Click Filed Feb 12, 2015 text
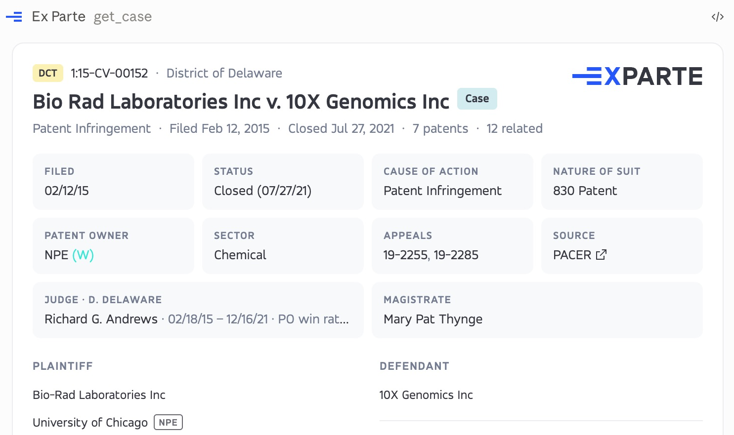The height and width of the screenshot is (435, 734). pos(219,128)
